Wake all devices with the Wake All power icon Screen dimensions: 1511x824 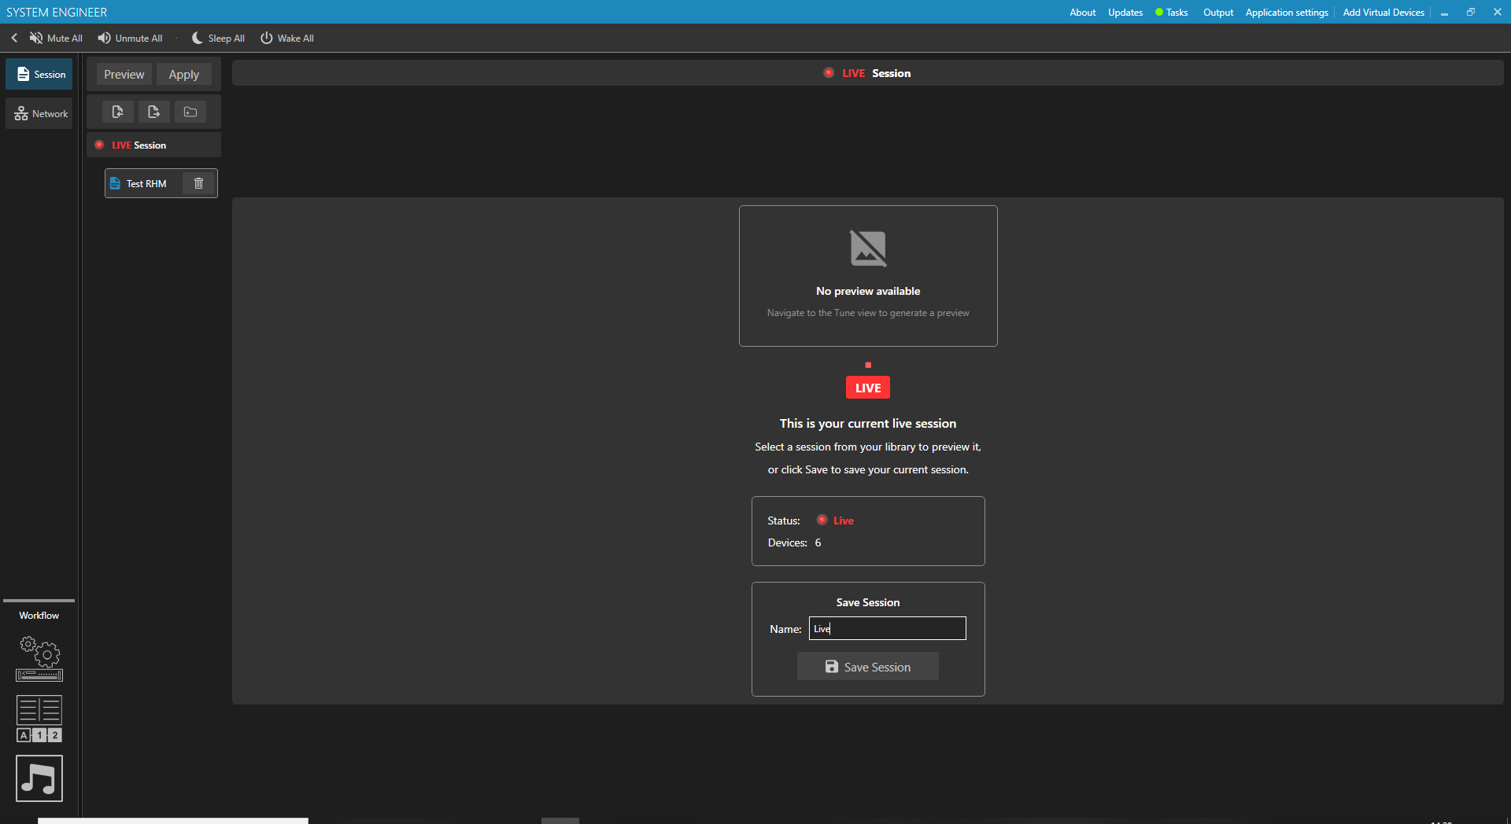267,38
